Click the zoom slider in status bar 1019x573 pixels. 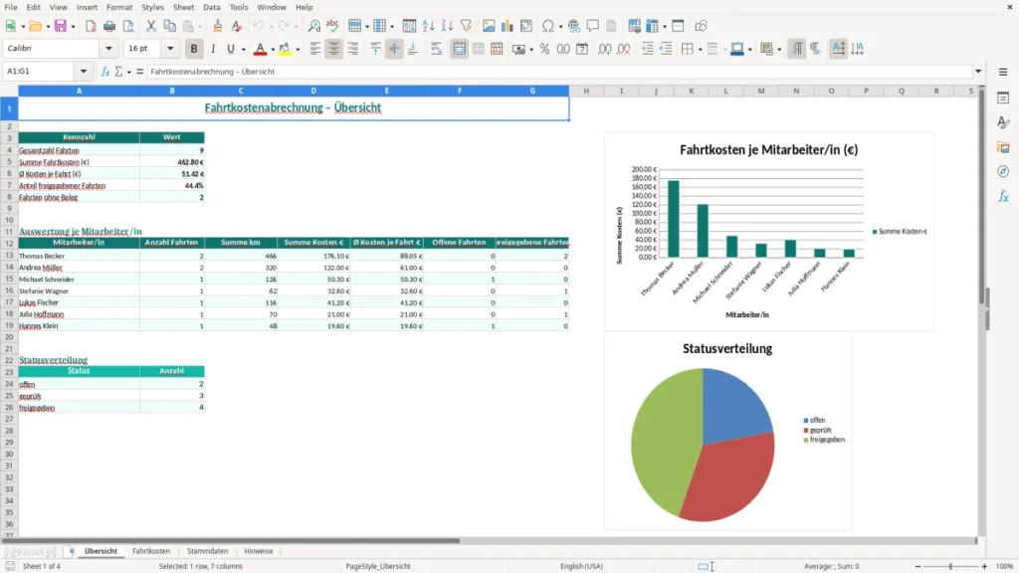click(x=950, y=566)
